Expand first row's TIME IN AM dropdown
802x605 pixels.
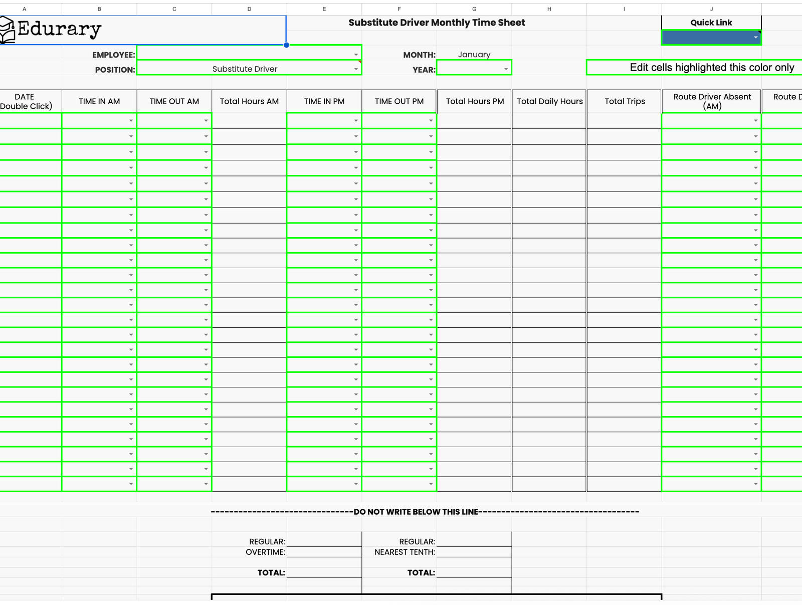pyautogui.click(x=131, y=121)
